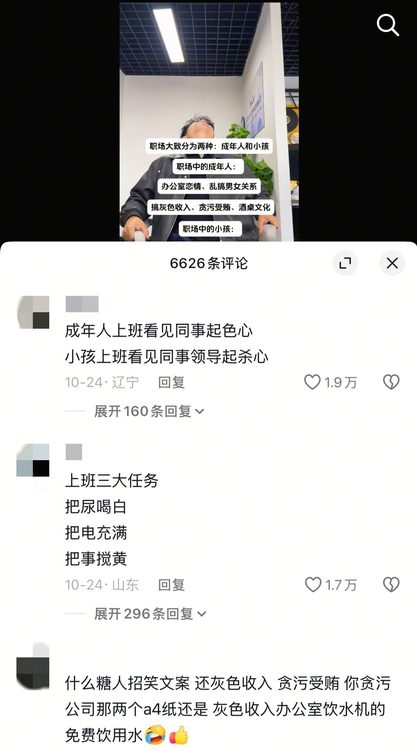The image size is (417, 751).
Task: Close the comments panel
Action: point(392,263)
